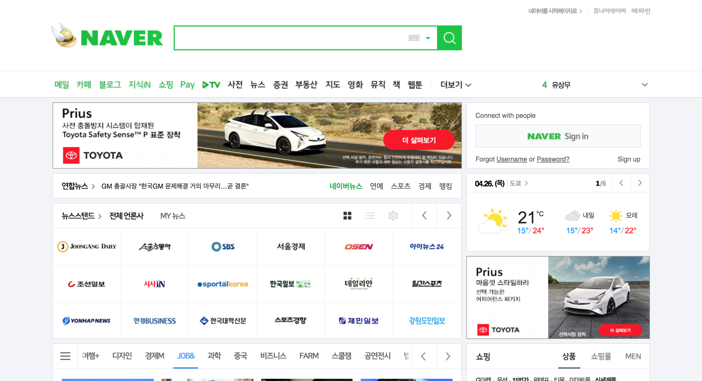702x381 pixels.
Task: Open 해피빈 link at top
Action: pos(641,11)
